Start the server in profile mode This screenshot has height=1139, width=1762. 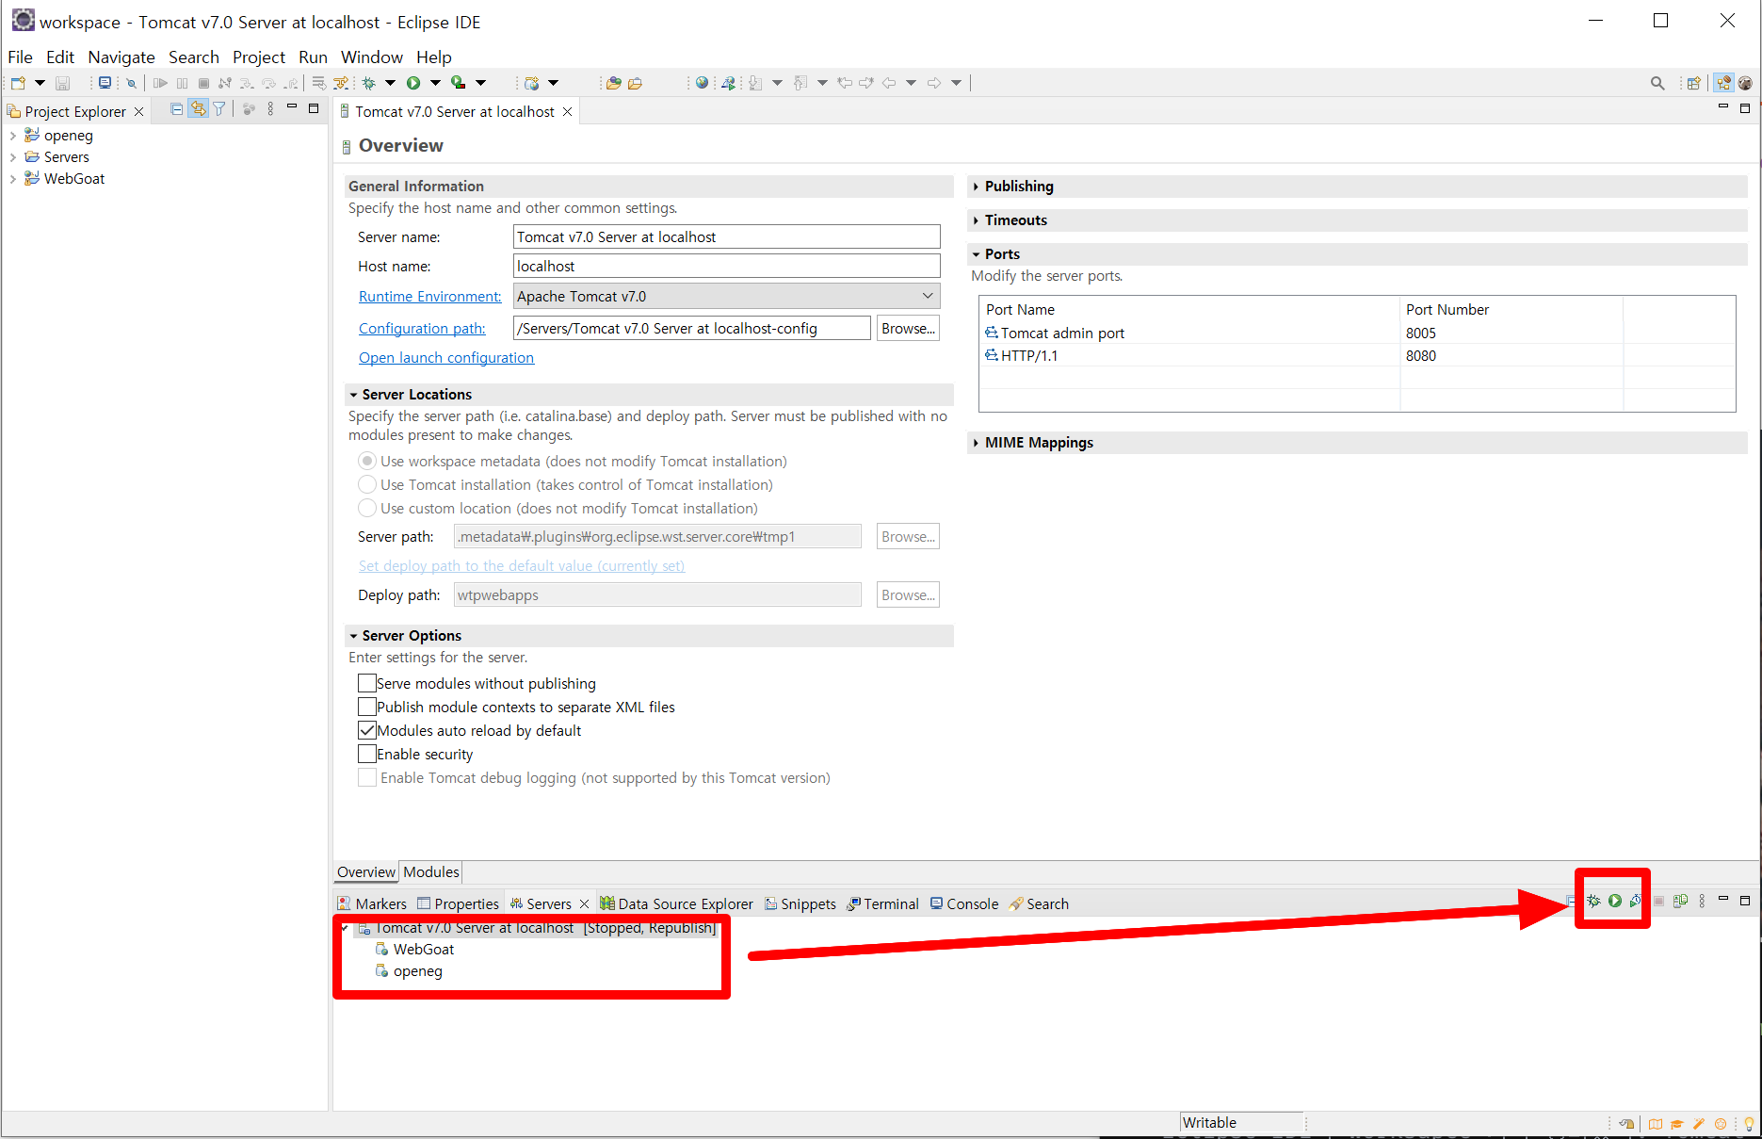pyautogui.click(x=1636, y=902)
